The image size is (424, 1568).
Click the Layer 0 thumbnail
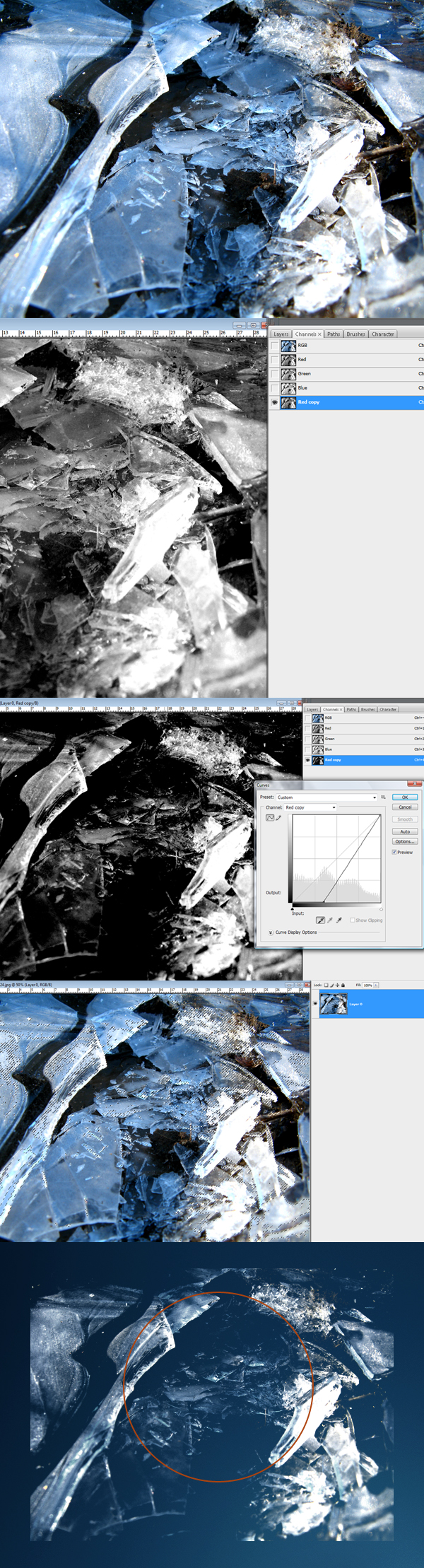click(334, 1004)
